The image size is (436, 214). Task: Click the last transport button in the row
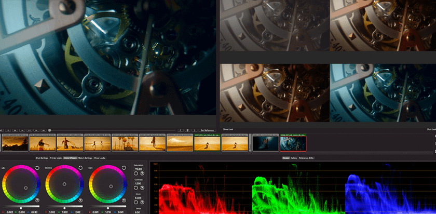(x=44, y=130)
